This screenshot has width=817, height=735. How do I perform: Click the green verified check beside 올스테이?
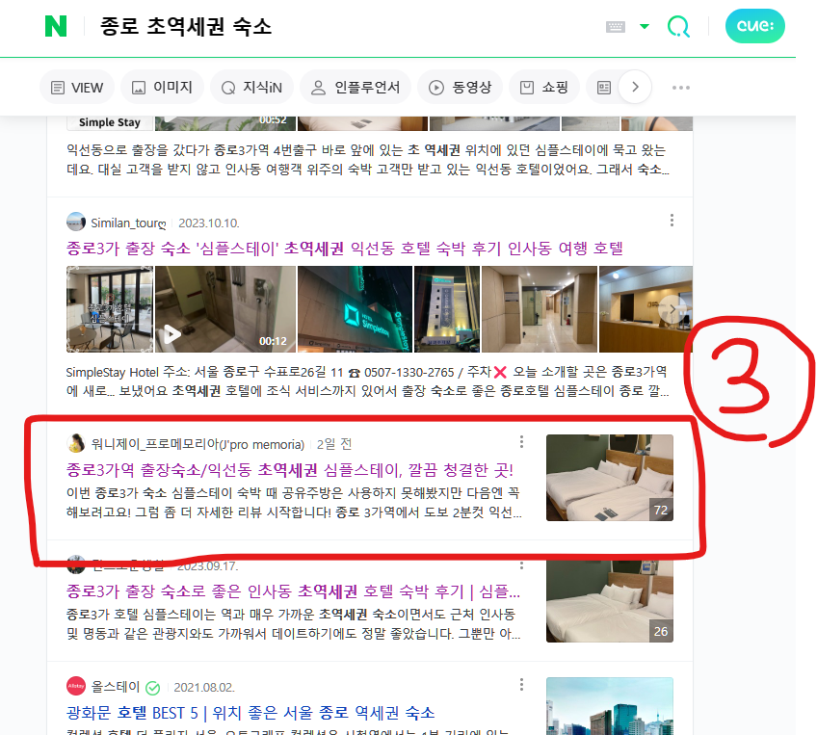(152, 688)
